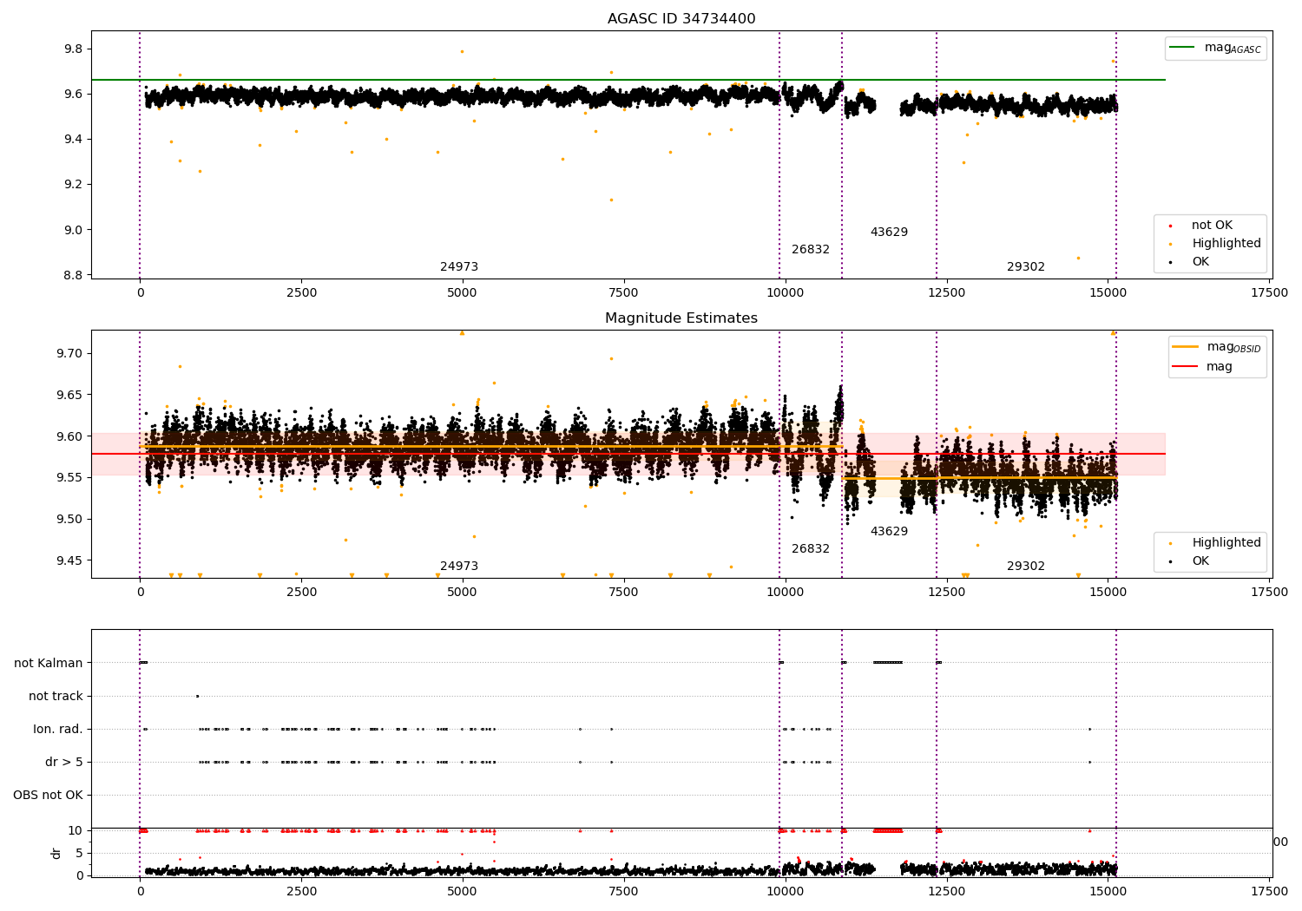The image size is (1302, 911).
Task: Click the 10 tick on the dr axis
Action: click(76, 830)
